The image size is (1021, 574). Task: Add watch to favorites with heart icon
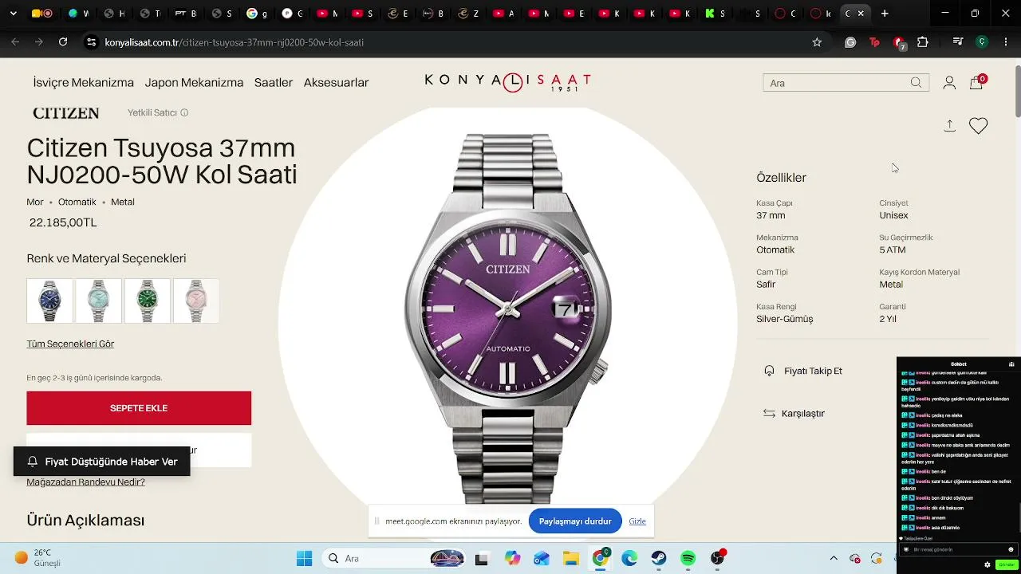click(978, 126)
